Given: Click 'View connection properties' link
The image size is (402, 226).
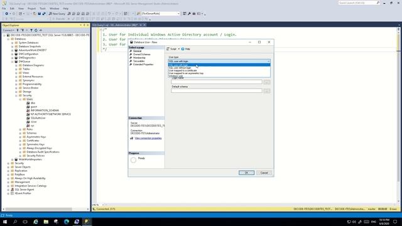Looking at the screenshot, I should point(148,138).
